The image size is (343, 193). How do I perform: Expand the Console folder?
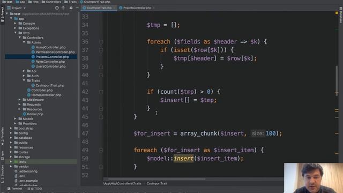coord(16,24)
